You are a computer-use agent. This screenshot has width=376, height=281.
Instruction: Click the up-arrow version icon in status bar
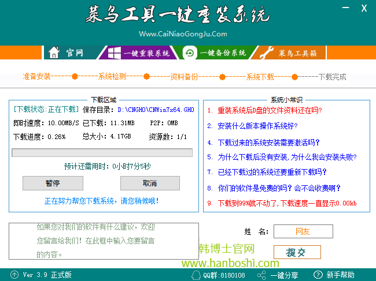click(x=13, y=275)
